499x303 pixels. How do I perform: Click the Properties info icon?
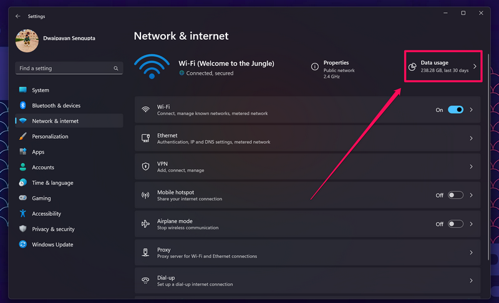click(x=315, y=67)
